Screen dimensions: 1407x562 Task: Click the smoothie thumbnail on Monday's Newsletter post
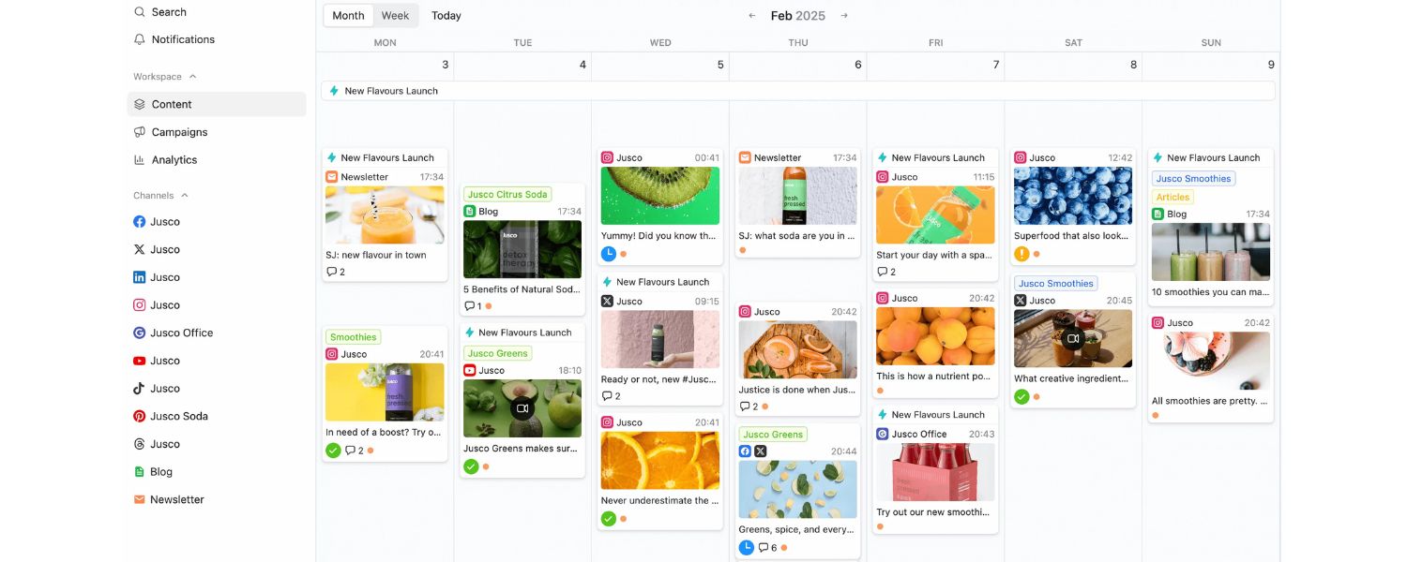tap(385, 214)
